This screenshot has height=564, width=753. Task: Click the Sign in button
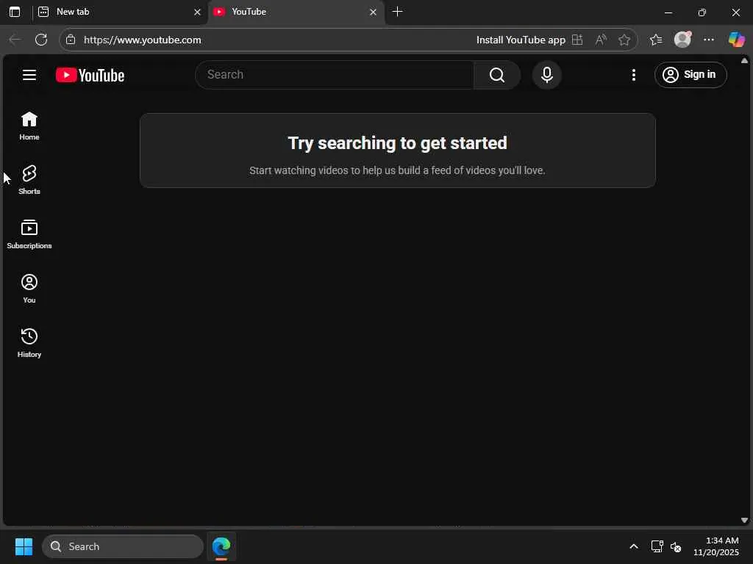point(690,75)
